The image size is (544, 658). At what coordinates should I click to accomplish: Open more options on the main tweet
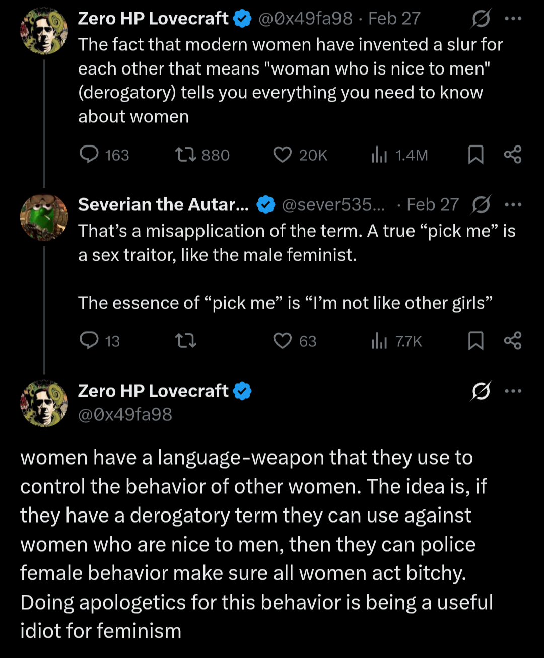[x=513, y=391]
